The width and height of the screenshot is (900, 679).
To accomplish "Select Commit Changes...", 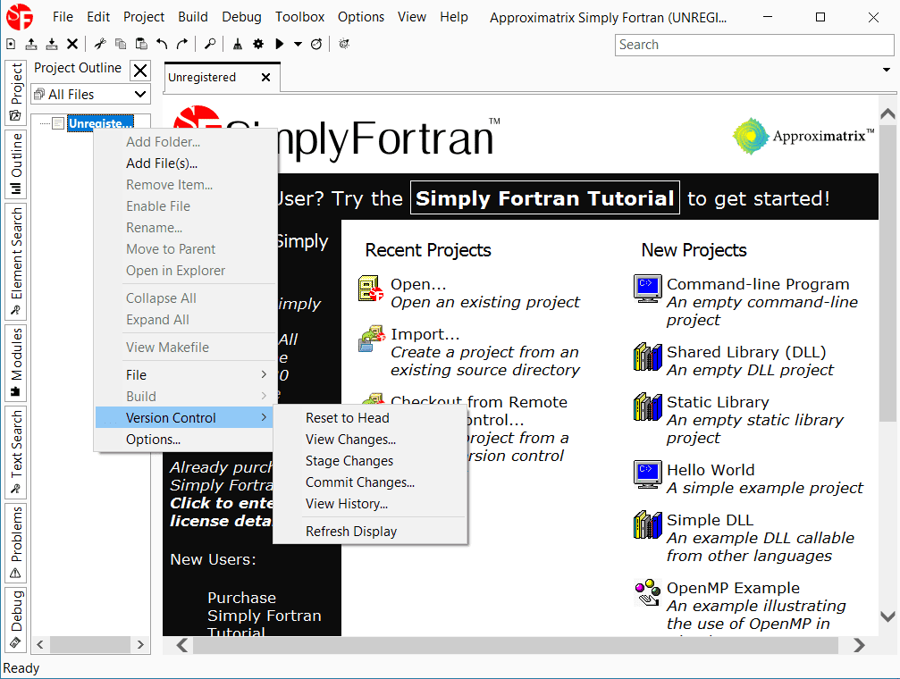I will click(x=370, y=482).
